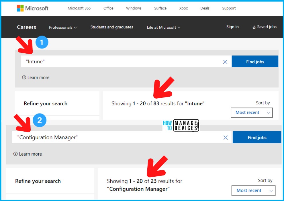Image resolution: width=284 pixels, height=201 pixels.
Task: Click "Showing 1 - 20 of 83 results" text
Action: 158,104
